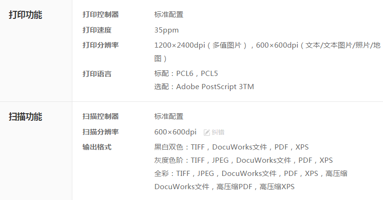Click the 1200×2400dpi print resolution text
This screenshot has width=383, height=200.
[x=180, y=45]
